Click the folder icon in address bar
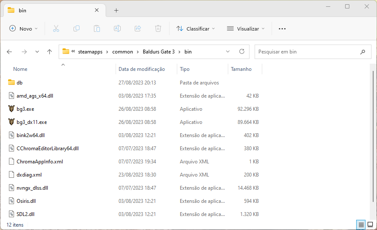Image resolution: width=377 pixels, height=230 pixels. [65, 51]
